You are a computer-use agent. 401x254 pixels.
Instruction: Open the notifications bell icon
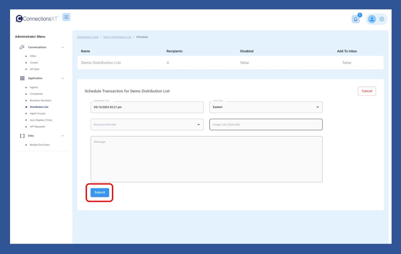click(x=356, y=19)
